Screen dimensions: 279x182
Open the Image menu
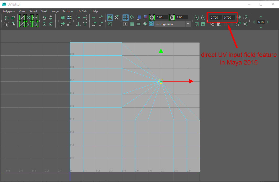55,11
